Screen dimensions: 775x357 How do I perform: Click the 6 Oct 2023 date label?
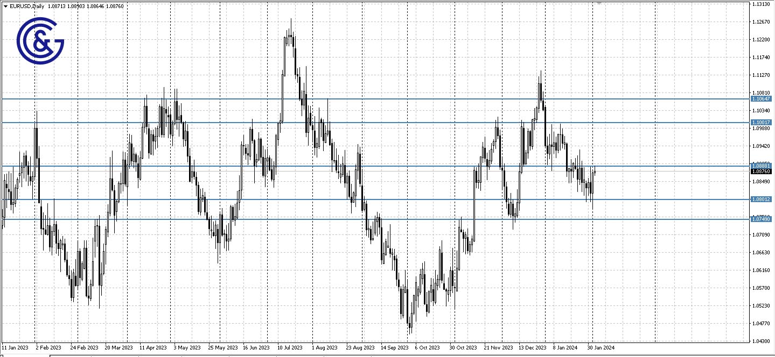pyautogui.click(x=427, y=348)
